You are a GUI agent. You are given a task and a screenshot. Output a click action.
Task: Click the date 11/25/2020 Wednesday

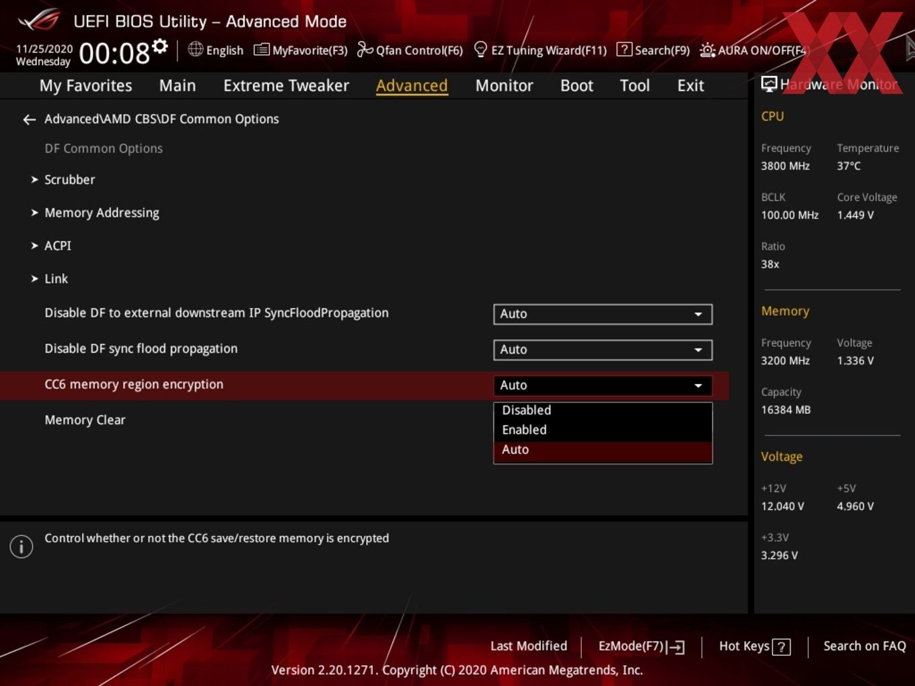coord(44,55)
